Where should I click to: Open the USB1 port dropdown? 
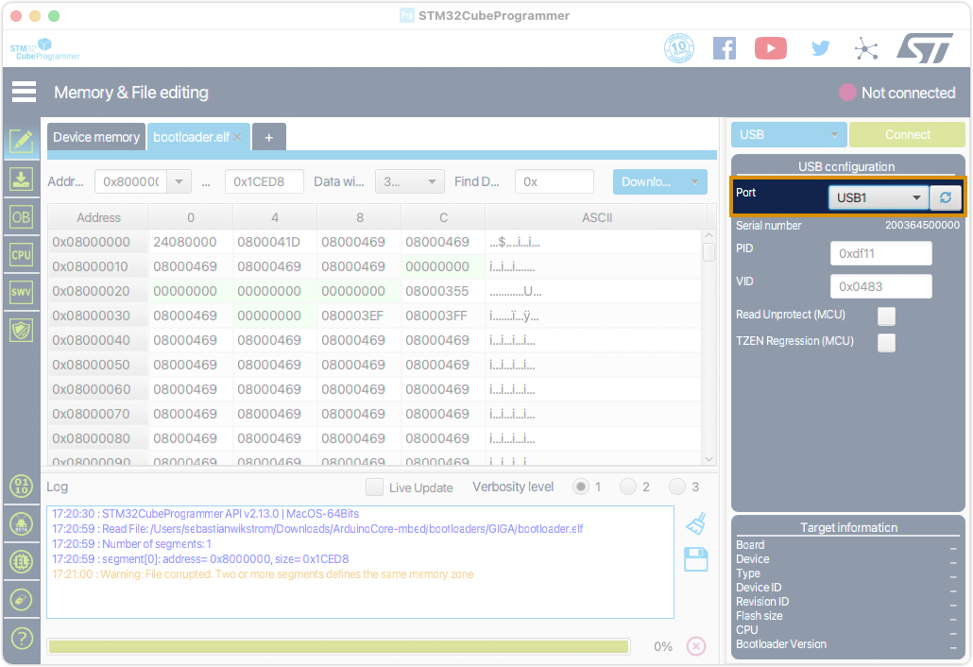pos(878,197)
